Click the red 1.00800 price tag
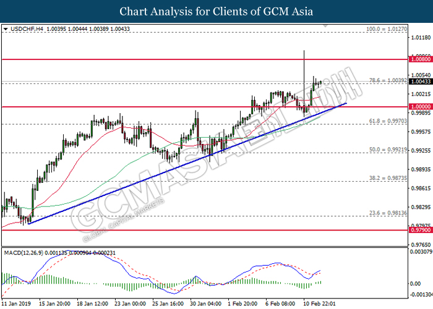The height and width of the screenshot is (309, 433). point(421,59)
